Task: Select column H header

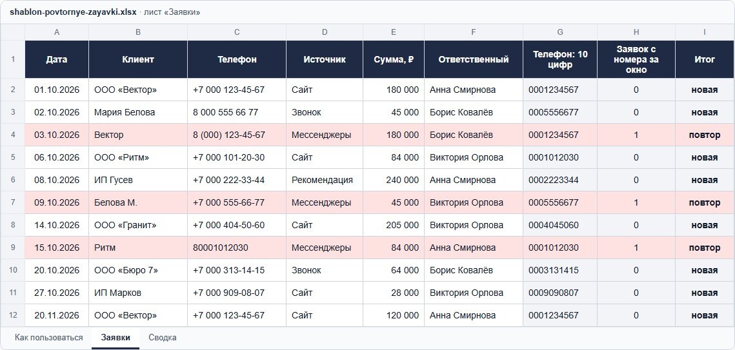Action: (x=636, y=32)
